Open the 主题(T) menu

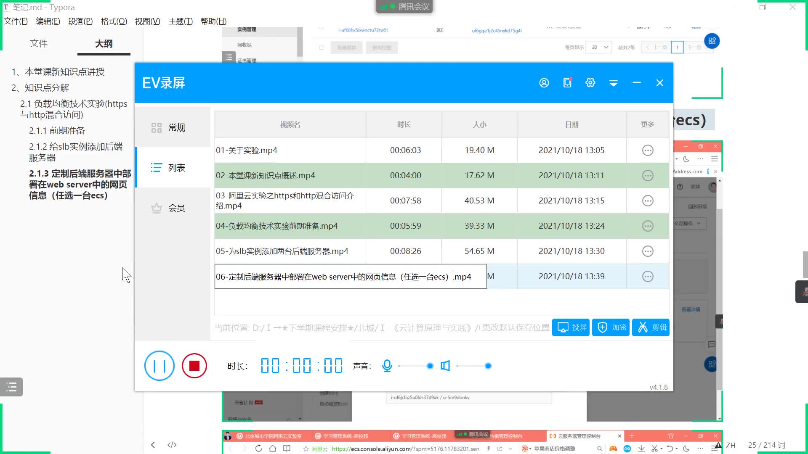click(x=181, y=21)
